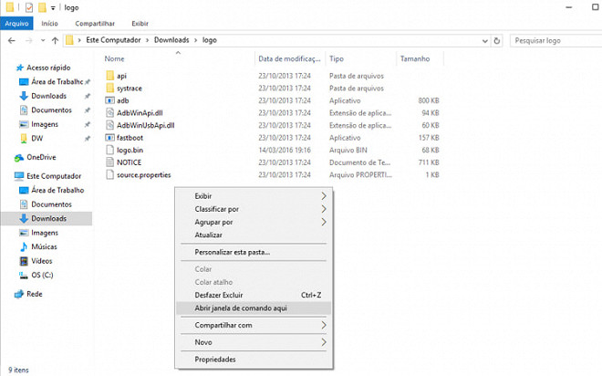This screenshot has width=602, height=376.
Task: Select the fastboot application icon
Action: click(109, 138)
